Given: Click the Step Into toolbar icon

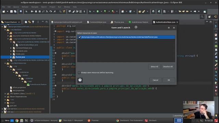Looking at the screenshot, I should point(47,11).
